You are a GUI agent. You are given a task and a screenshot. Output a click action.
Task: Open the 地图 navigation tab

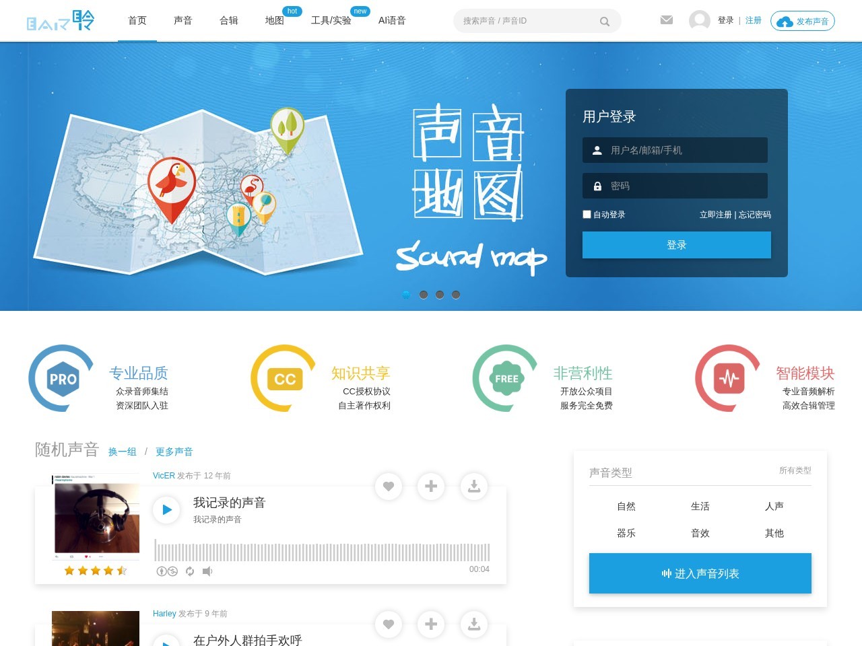pos(275,21)
